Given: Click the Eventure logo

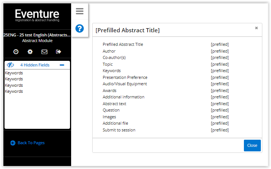Looking at the screenshot, I should coord(37,15).
